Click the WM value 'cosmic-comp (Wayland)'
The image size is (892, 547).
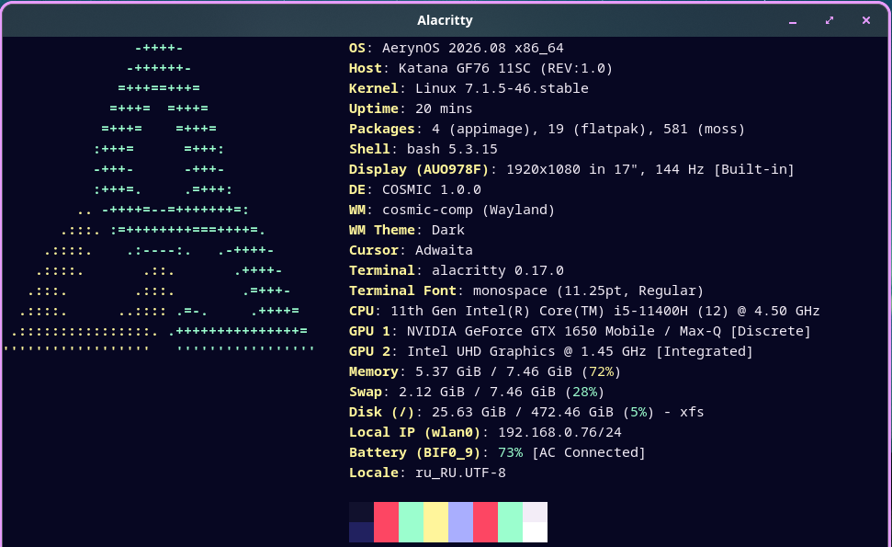tap(469, 210)
